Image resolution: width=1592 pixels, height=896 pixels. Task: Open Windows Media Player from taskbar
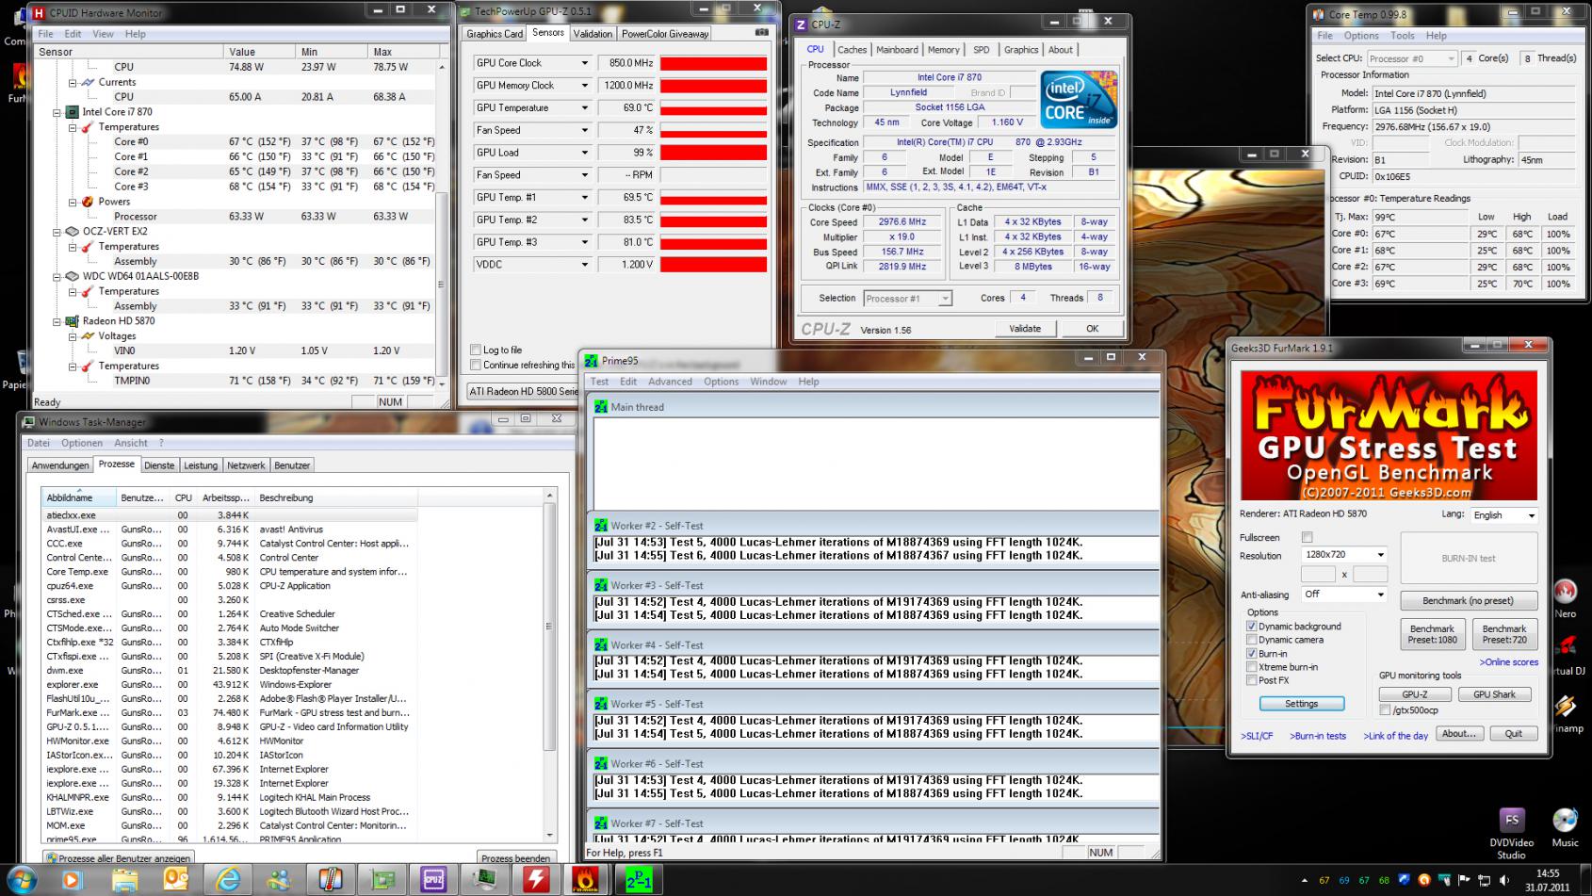click(73, 880)
